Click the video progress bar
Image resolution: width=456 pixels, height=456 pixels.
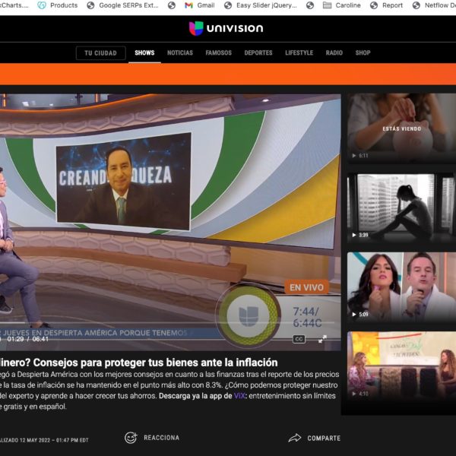167,323
